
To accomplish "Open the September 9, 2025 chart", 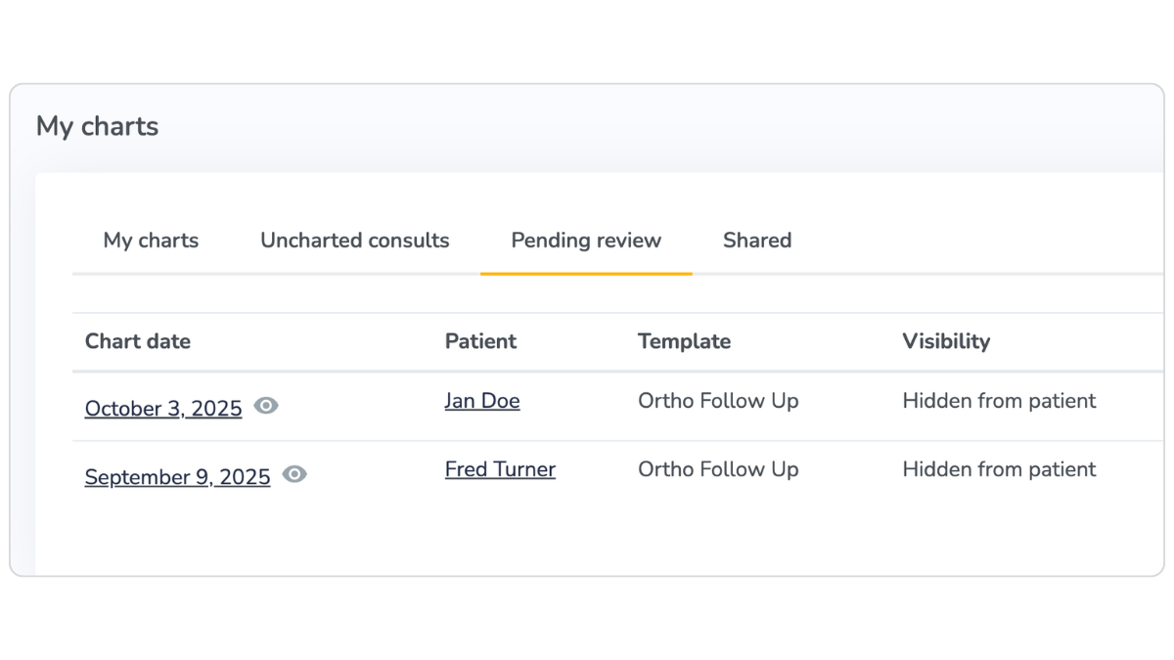I will (x=177, y=477).
